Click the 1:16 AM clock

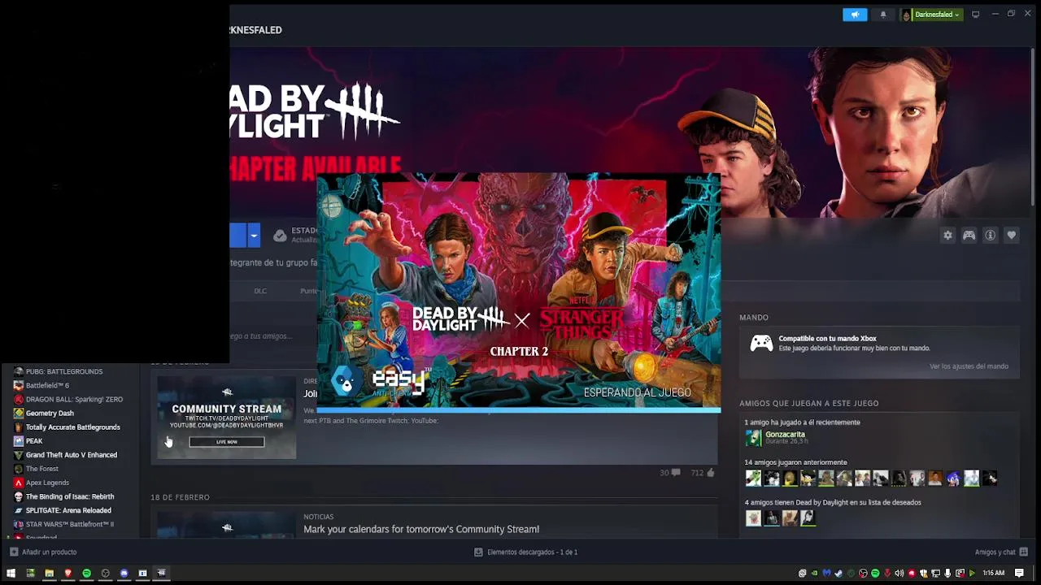pos(993,573)
